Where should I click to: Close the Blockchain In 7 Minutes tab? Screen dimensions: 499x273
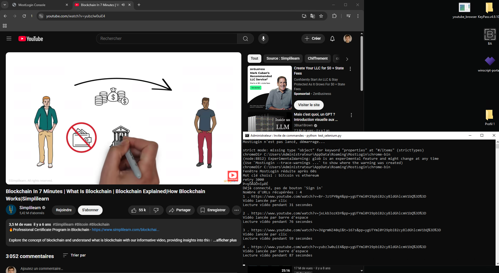tap(129, 5)
